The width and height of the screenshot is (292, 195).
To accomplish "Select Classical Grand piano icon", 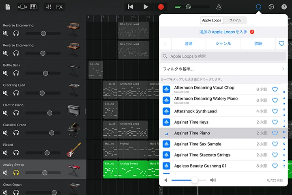I will coord(74,130).
